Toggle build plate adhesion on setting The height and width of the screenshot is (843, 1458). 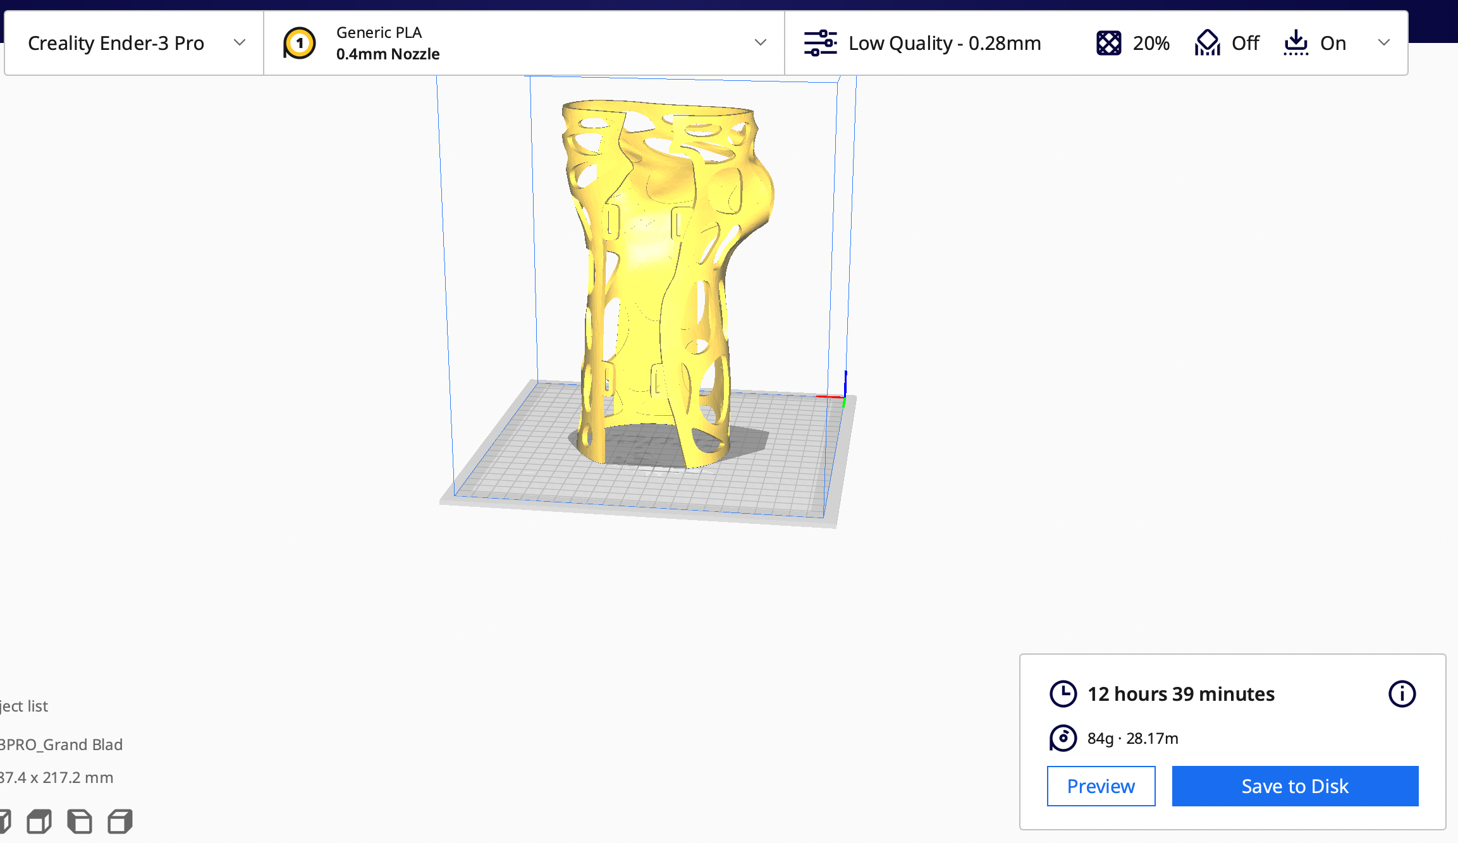[x=1334, y=42]
